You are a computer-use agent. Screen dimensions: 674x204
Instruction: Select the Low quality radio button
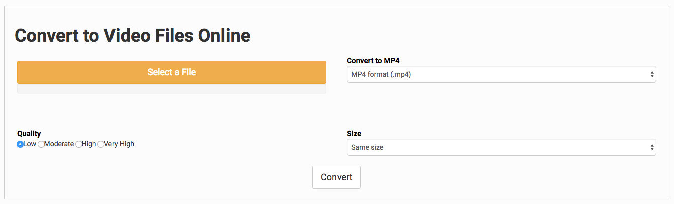[20, 144]
